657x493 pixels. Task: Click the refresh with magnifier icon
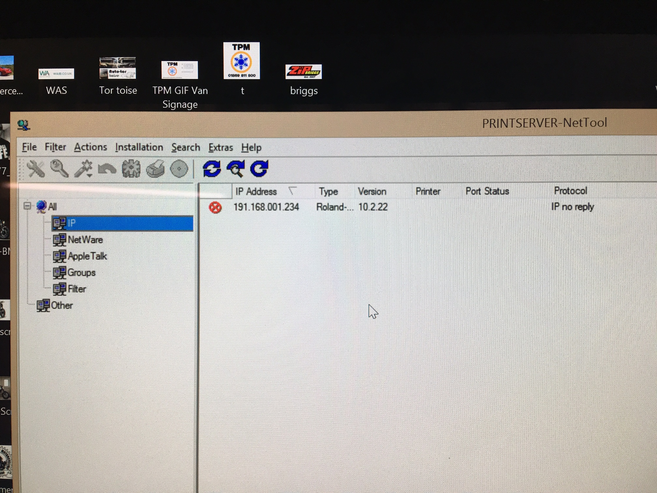[236, 169]
